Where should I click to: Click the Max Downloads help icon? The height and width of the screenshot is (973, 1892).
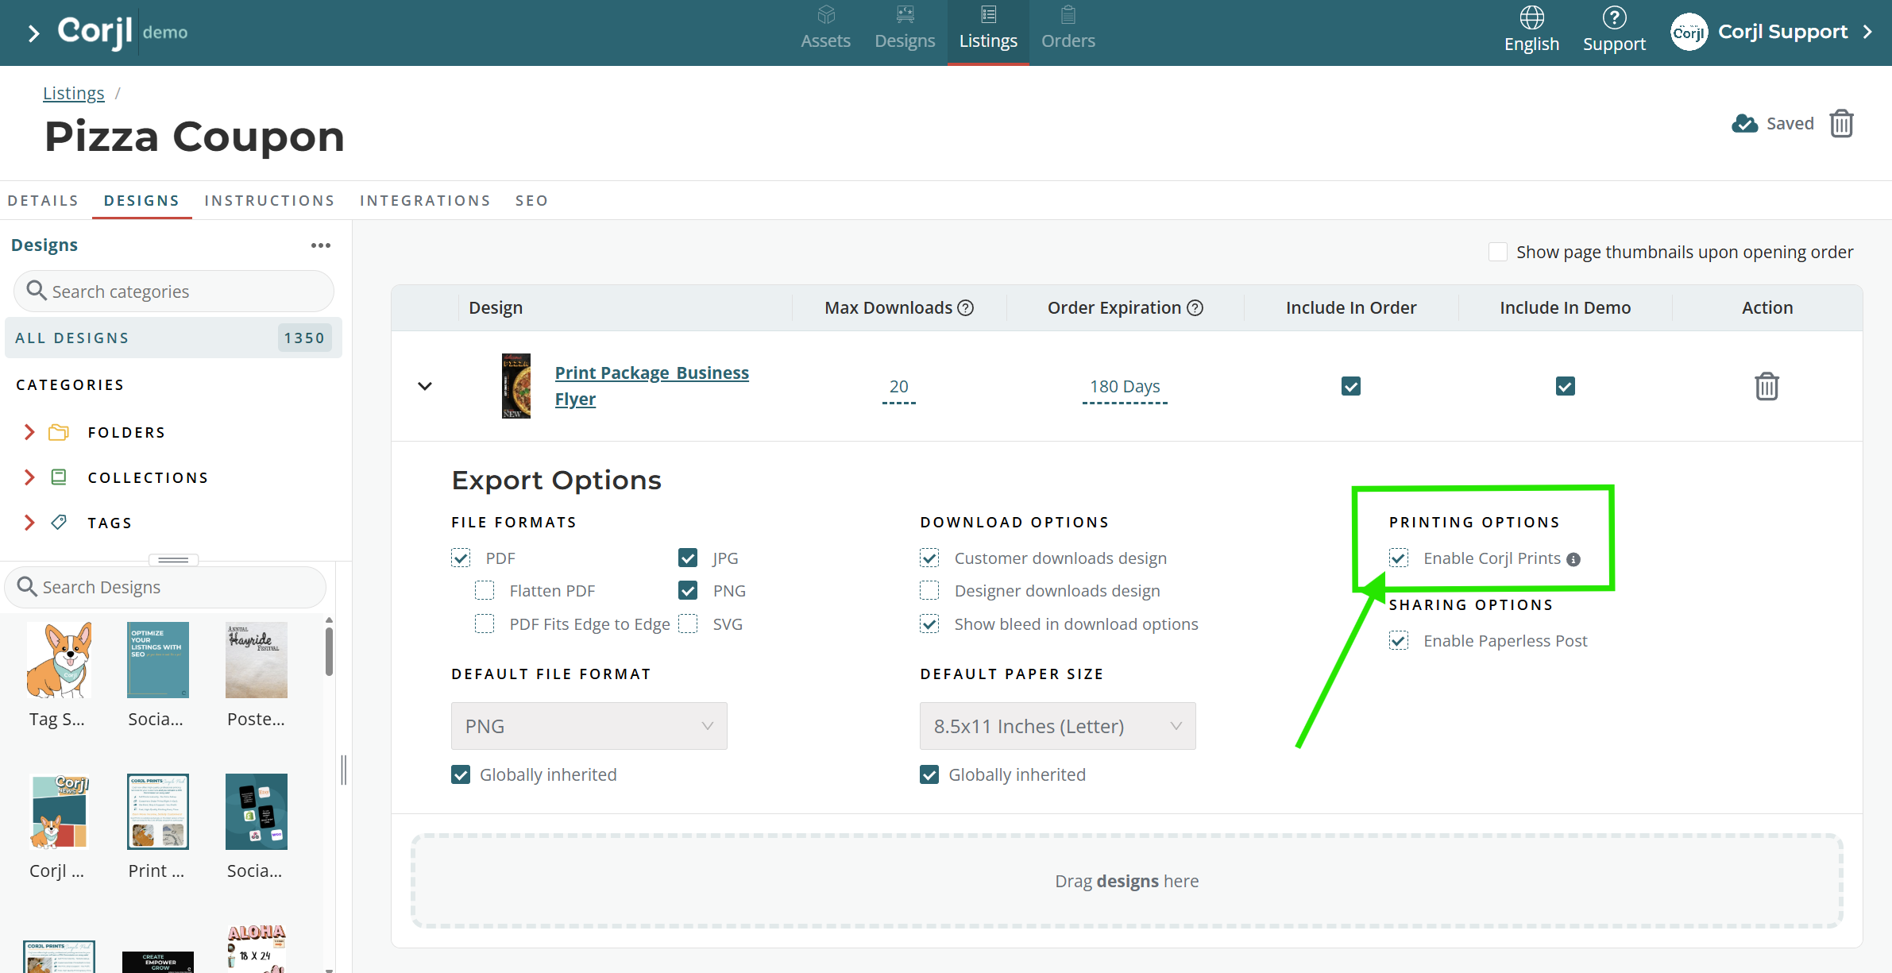coord(966,308)
